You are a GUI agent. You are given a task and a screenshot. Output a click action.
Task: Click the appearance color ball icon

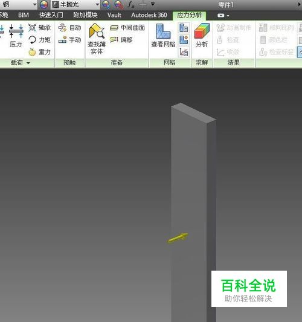coord(43,4)
